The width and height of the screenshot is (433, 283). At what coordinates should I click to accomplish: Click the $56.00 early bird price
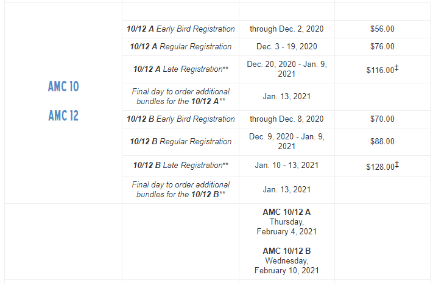(x=382, y=29)
